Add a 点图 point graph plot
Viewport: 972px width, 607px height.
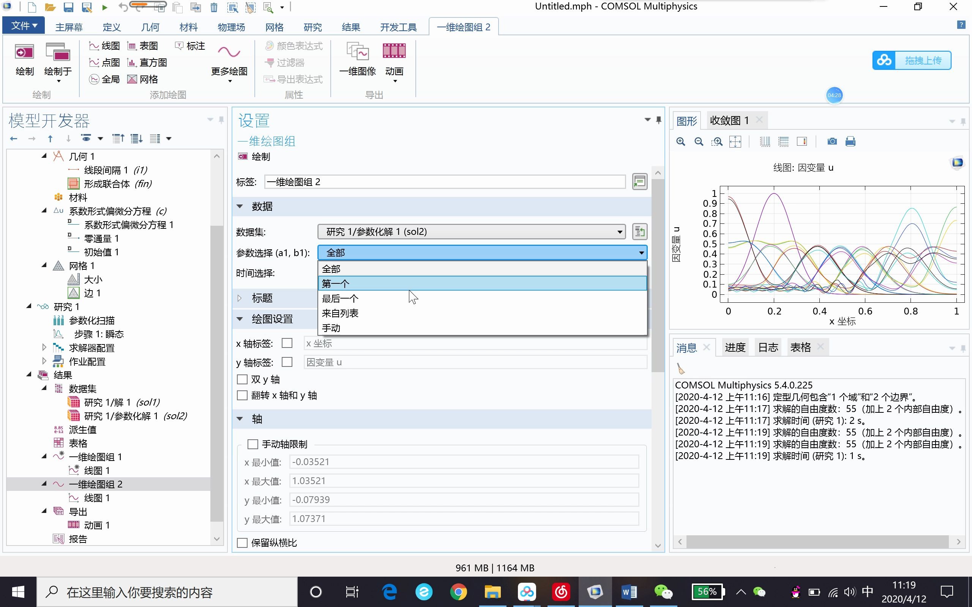pos(104,63)
